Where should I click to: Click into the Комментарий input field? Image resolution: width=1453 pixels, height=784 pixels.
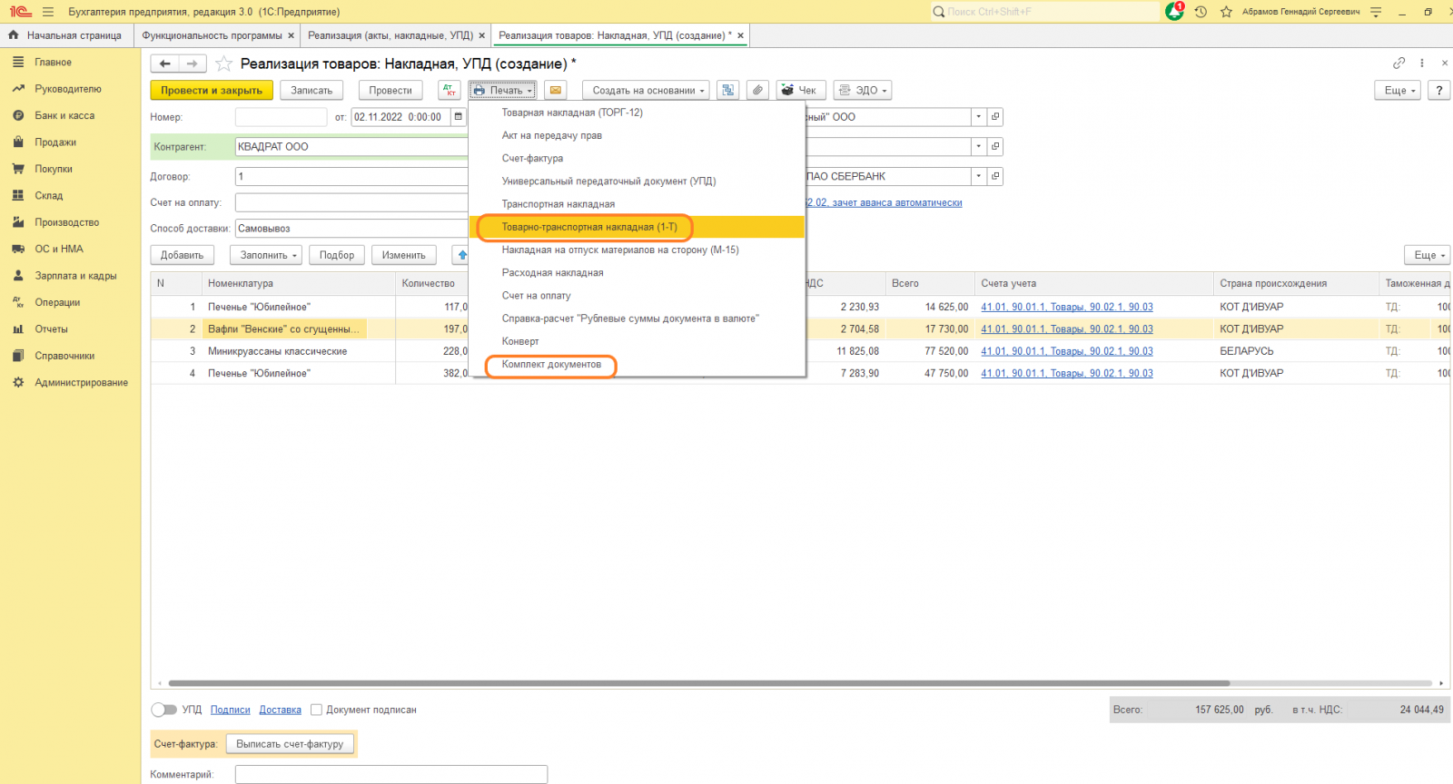click(x=390, y=774)
